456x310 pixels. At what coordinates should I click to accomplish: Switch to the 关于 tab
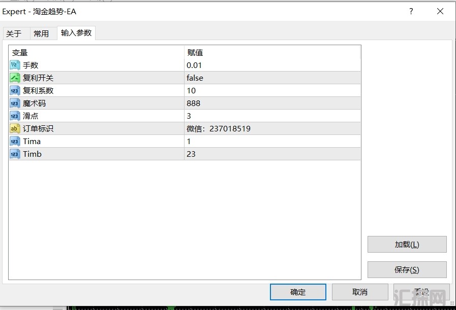(14, 33)
